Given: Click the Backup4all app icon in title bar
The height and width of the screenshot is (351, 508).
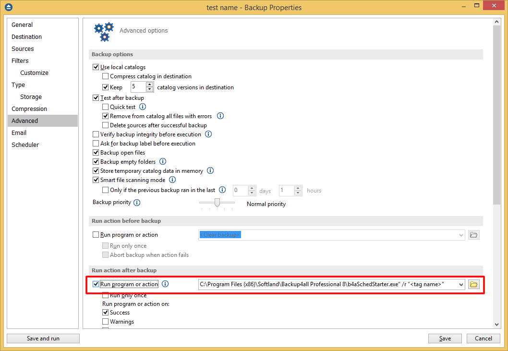Looking at the screenshot, I should (x=9, y=7).
